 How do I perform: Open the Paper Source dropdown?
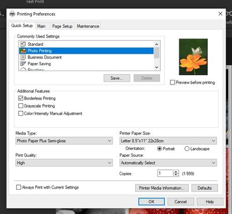[168, 163]
